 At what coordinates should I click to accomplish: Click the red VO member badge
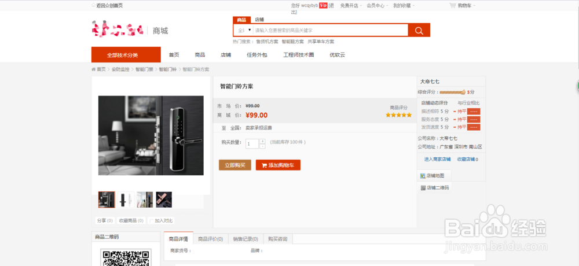coord(323,5)
